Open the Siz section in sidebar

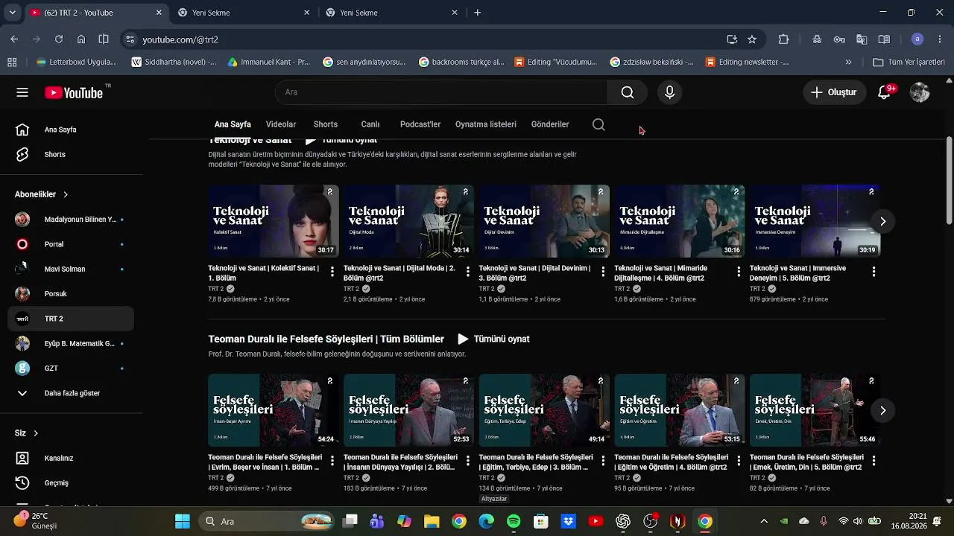click(x=26, y=433)
